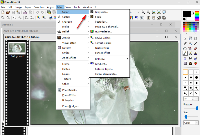
Task: Select the Smudge finger tool
Action: [190, 59]
